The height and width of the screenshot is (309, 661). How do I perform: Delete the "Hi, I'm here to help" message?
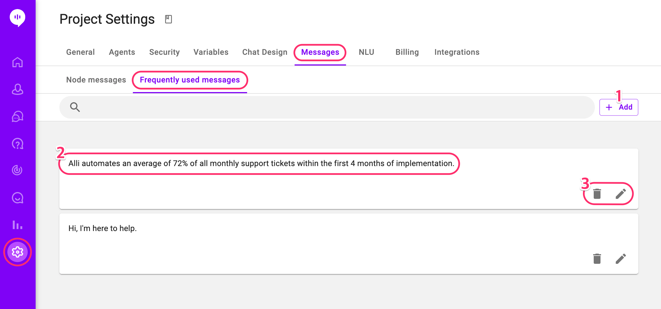coord(597,259)
